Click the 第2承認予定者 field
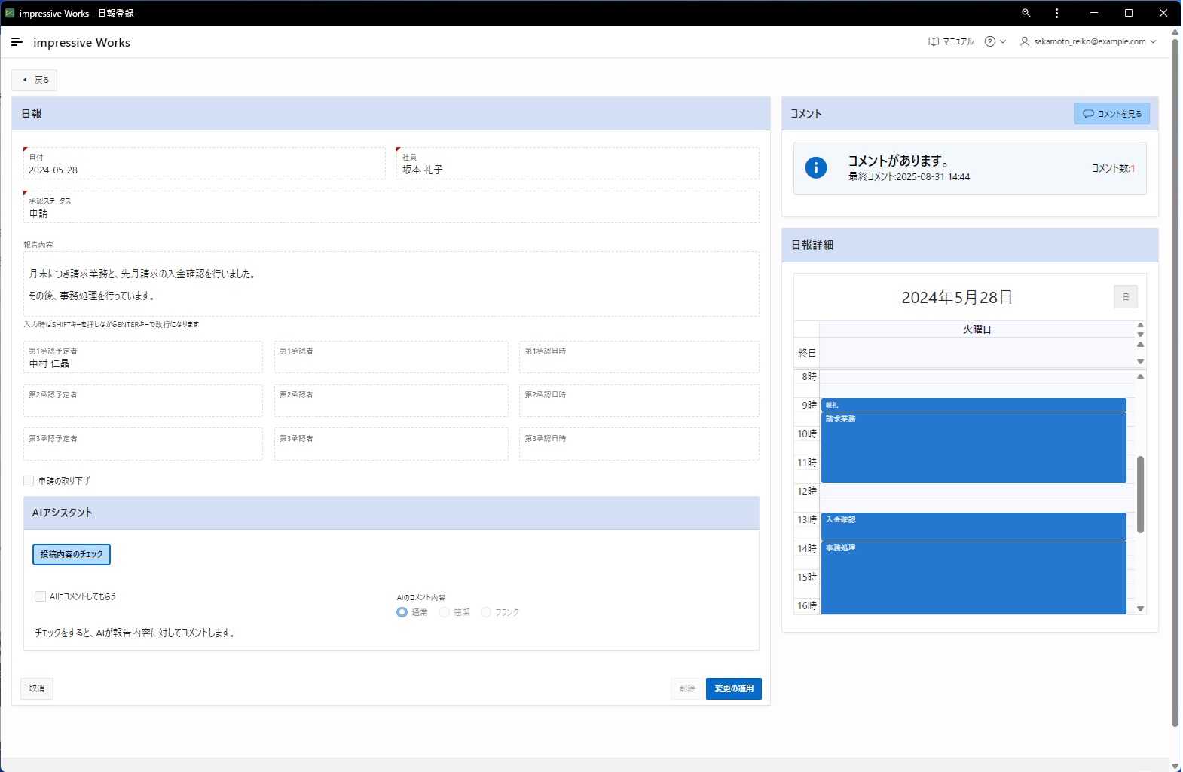The image size is (1183, 772). click(143, 401)
